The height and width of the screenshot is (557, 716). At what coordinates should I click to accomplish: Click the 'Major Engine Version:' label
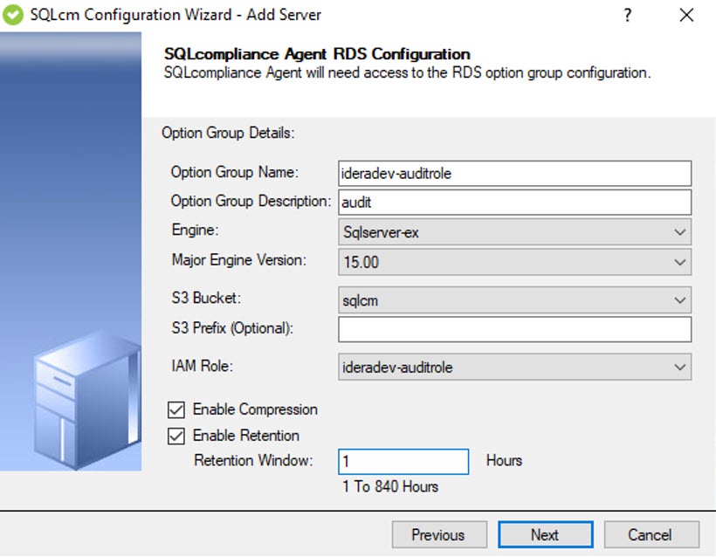click(239, 260)
